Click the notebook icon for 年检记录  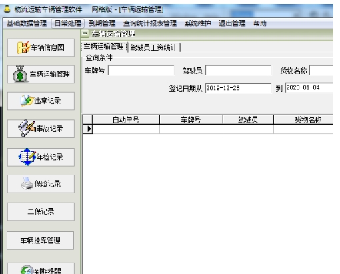tap(27, 157)
